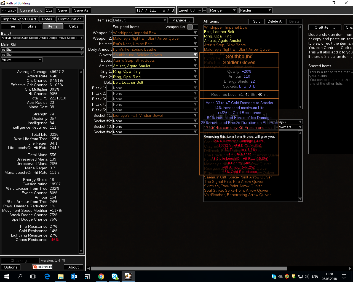Select The Signal Fire, Fire Arrow Quiver
The image size is (353, 282).
click(234, 181)
